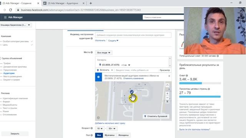The image size is (246, 138).
Task: Select Цель in the campaign sidebar
Action: click(x=5, y=45)
